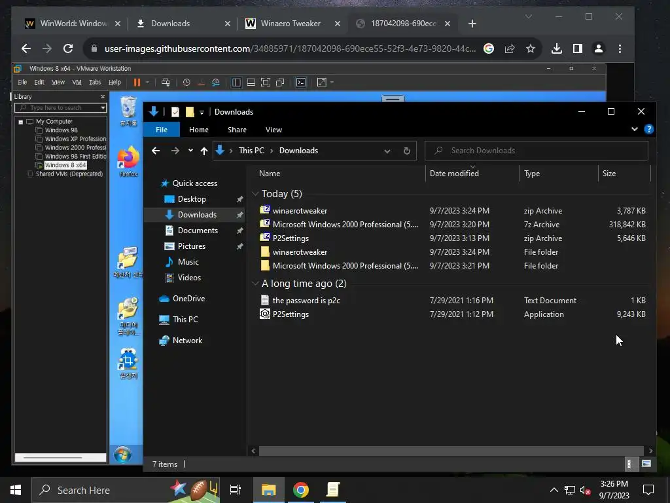Click VMware stretch guest icon

pos(322,82)
